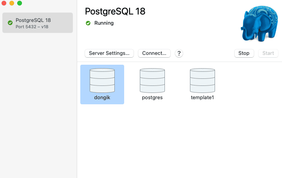The height and width of the screenshot is (178, 282).
Task: Click the disabled Start button
Action: tap(268, 53)
